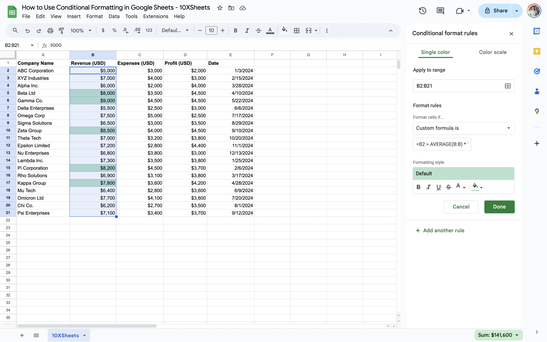Star this spreadsheet

pos(220,8)
